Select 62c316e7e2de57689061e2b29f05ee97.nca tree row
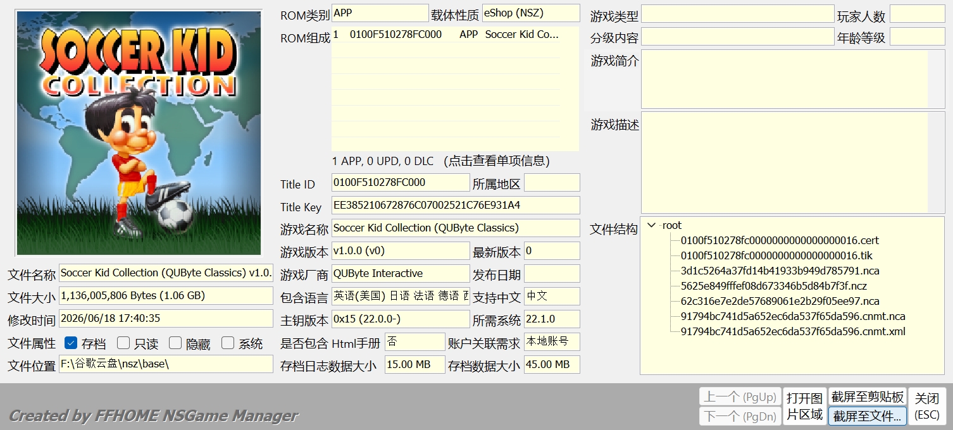The height and width of the screenshot is (430, 953). point(780,301)
